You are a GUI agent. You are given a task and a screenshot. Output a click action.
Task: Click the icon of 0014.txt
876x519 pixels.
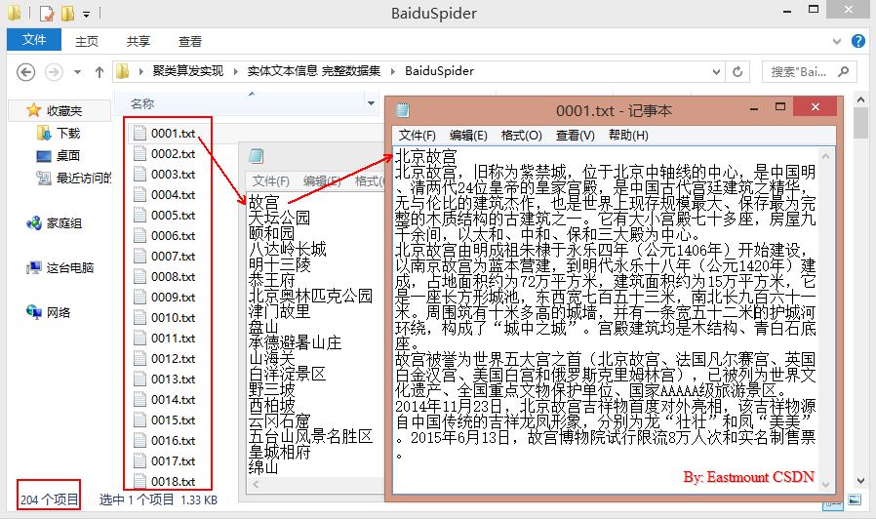coord(139,399)
